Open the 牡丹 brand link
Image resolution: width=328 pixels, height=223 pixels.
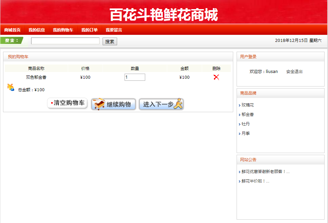tap(246, 124)
